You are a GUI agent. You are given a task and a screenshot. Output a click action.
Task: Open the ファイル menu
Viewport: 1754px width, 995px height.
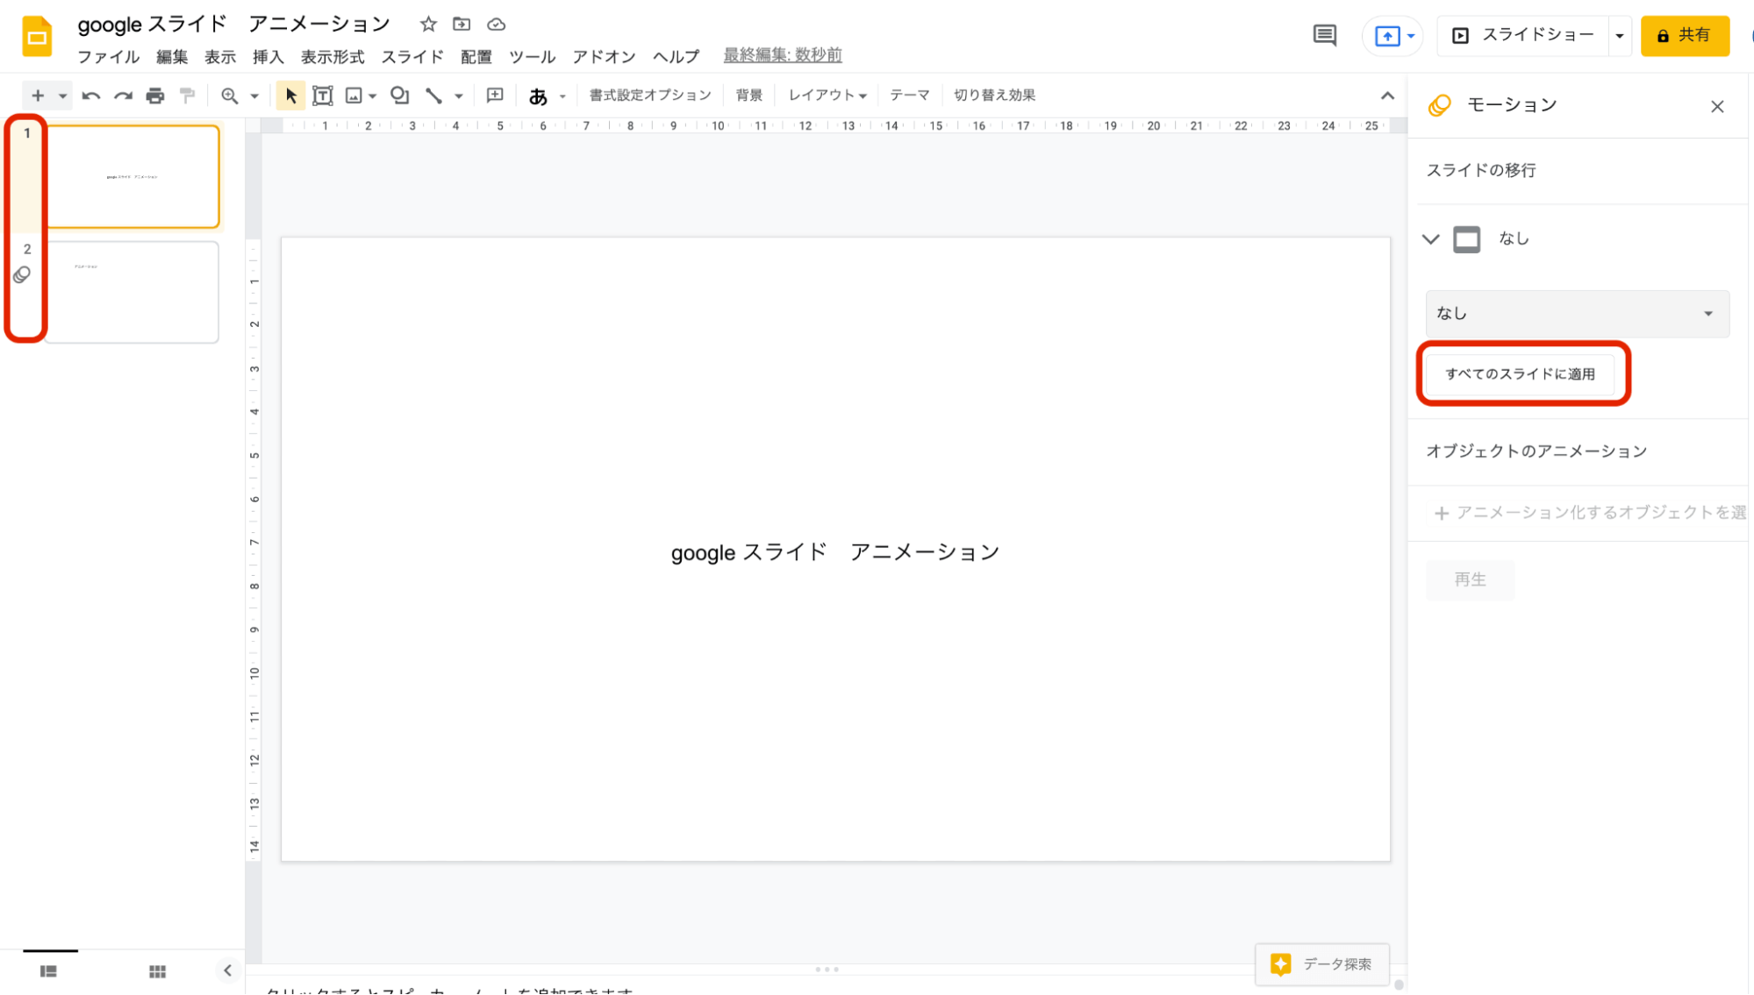click(x=108, y=56)
